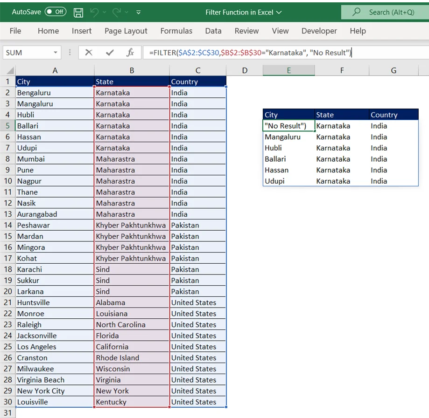Open Customize Quick Access Toolbar dropdown
This screenshot has height=418, width=429.
(139, 13)
